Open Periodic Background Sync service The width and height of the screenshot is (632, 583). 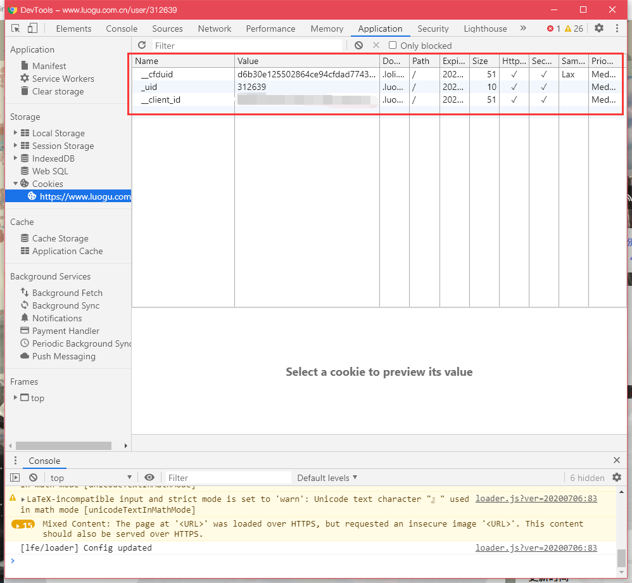(76, 343)
